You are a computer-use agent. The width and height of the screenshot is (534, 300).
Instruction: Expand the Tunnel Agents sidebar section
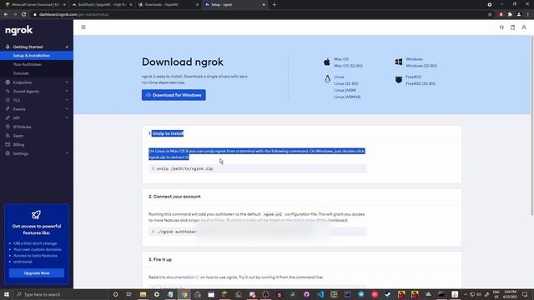pyautogui.click(x=67, y=91)
